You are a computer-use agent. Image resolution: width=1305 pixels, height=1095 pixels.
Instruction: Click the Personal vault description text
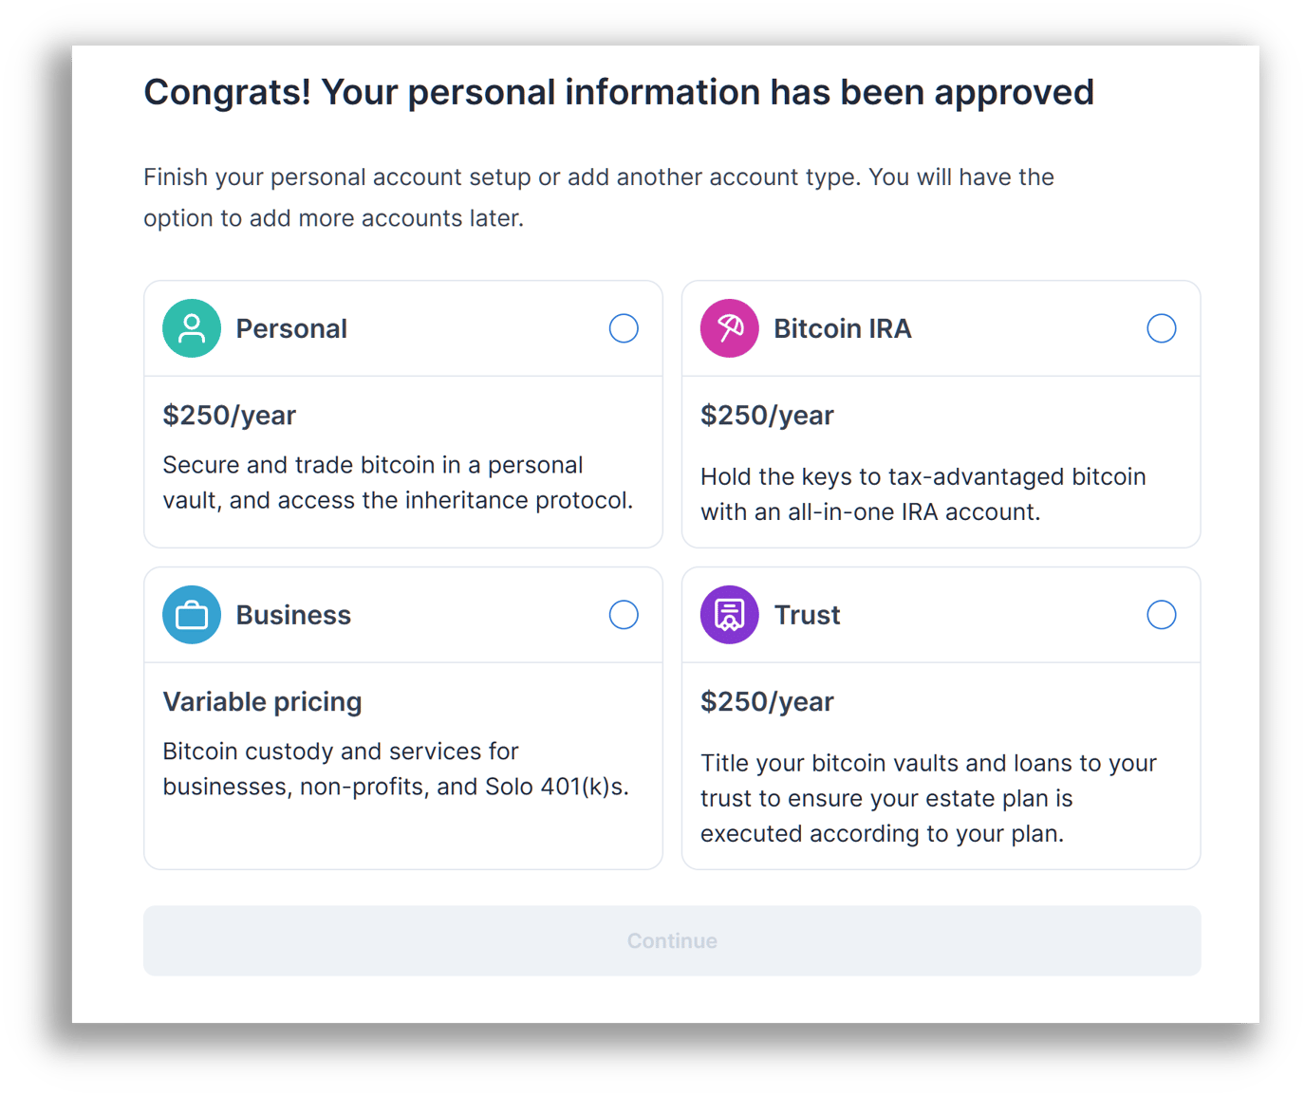397,482
